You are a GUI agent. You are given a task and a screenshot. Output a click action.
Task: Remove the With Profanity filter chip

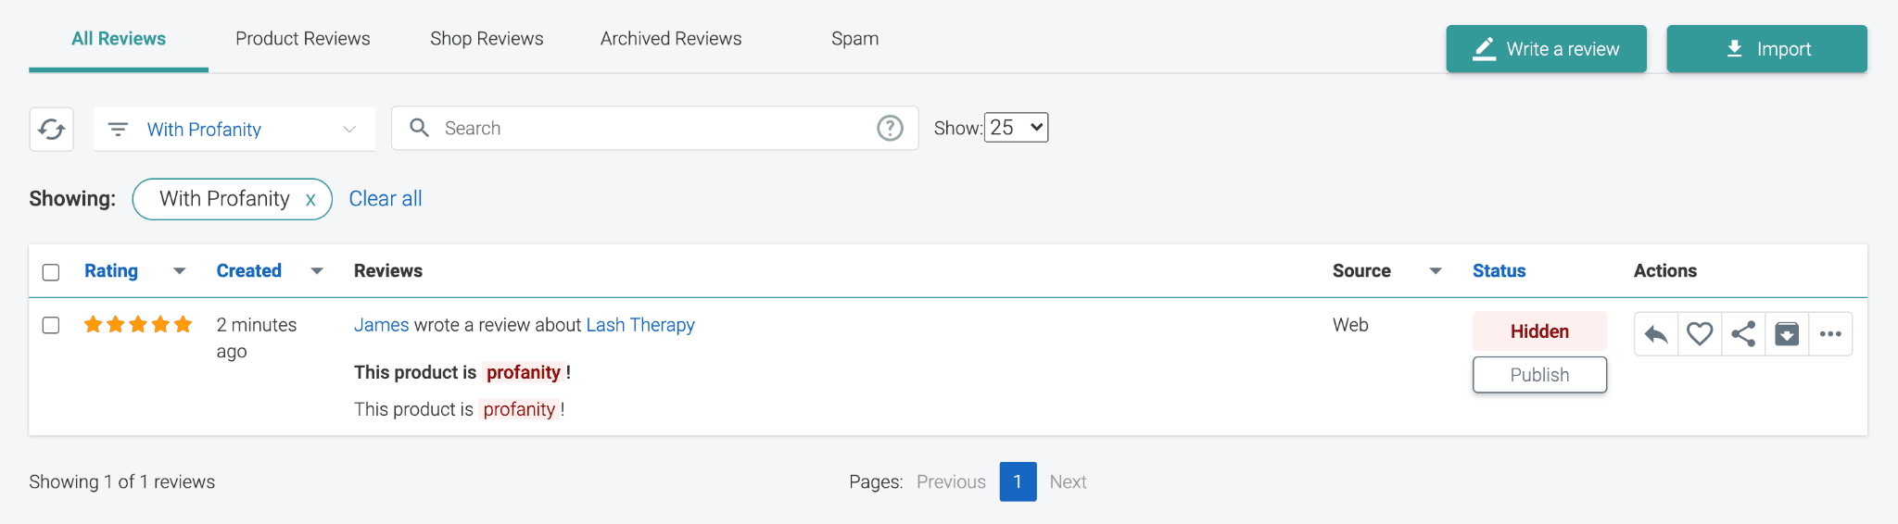point(310,200)
